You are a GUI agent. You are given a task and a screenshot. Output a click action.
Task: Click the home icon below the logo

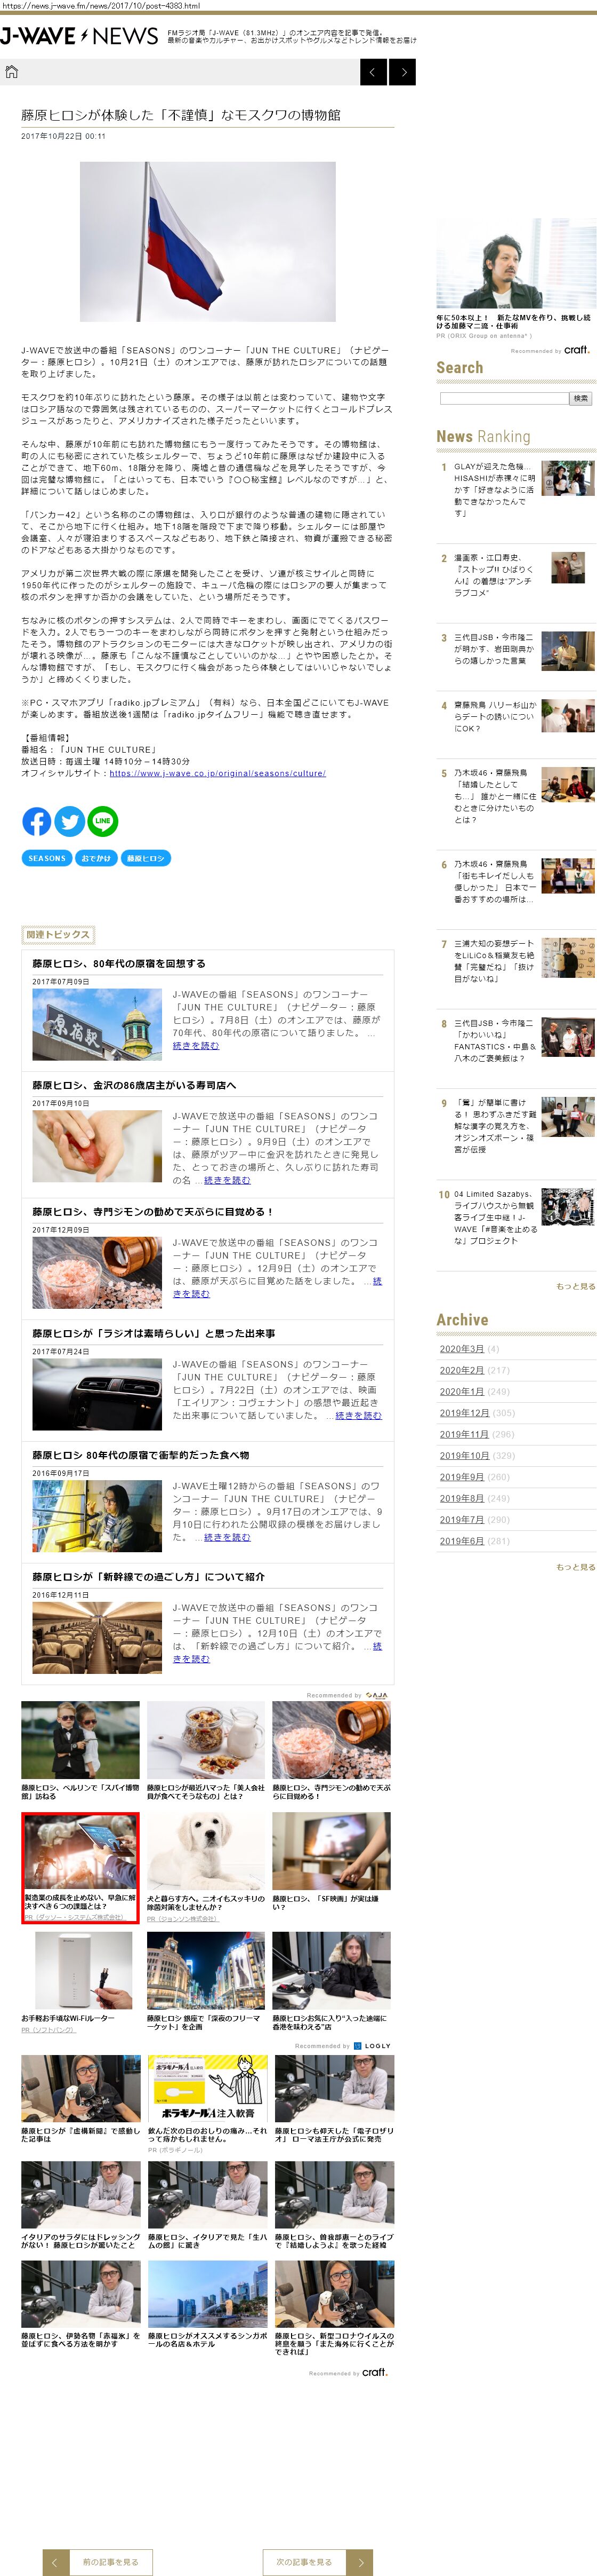[12, 72]
